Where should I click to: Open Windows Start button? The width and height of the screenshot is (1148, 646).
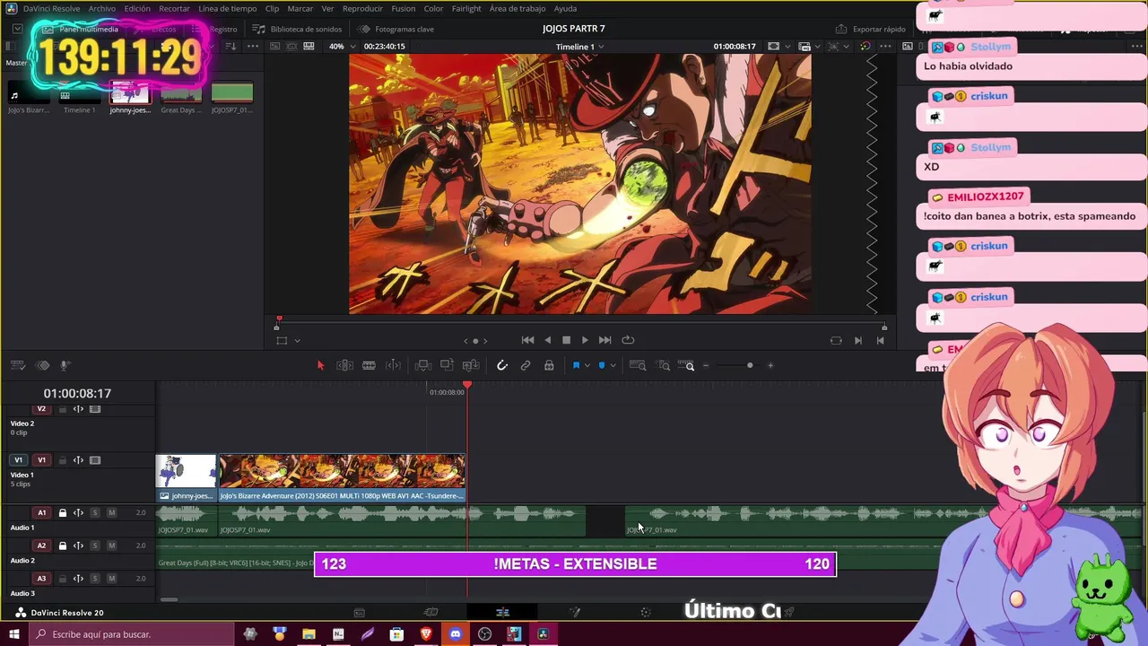coord(13,634)
